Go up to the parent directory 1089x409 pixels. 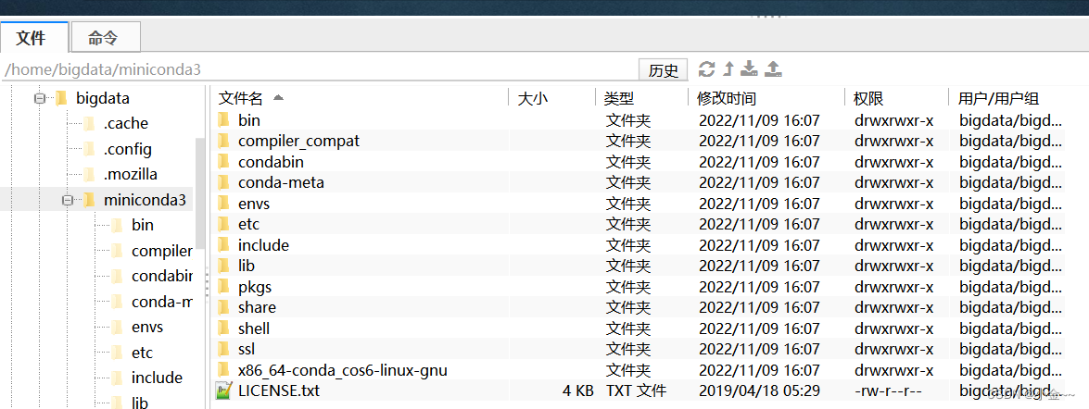tap(728, 68)
